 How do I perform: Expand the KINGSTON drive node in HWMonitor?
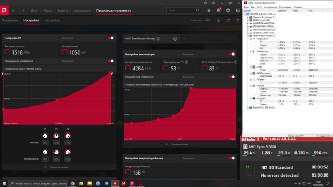coord(248,23)
